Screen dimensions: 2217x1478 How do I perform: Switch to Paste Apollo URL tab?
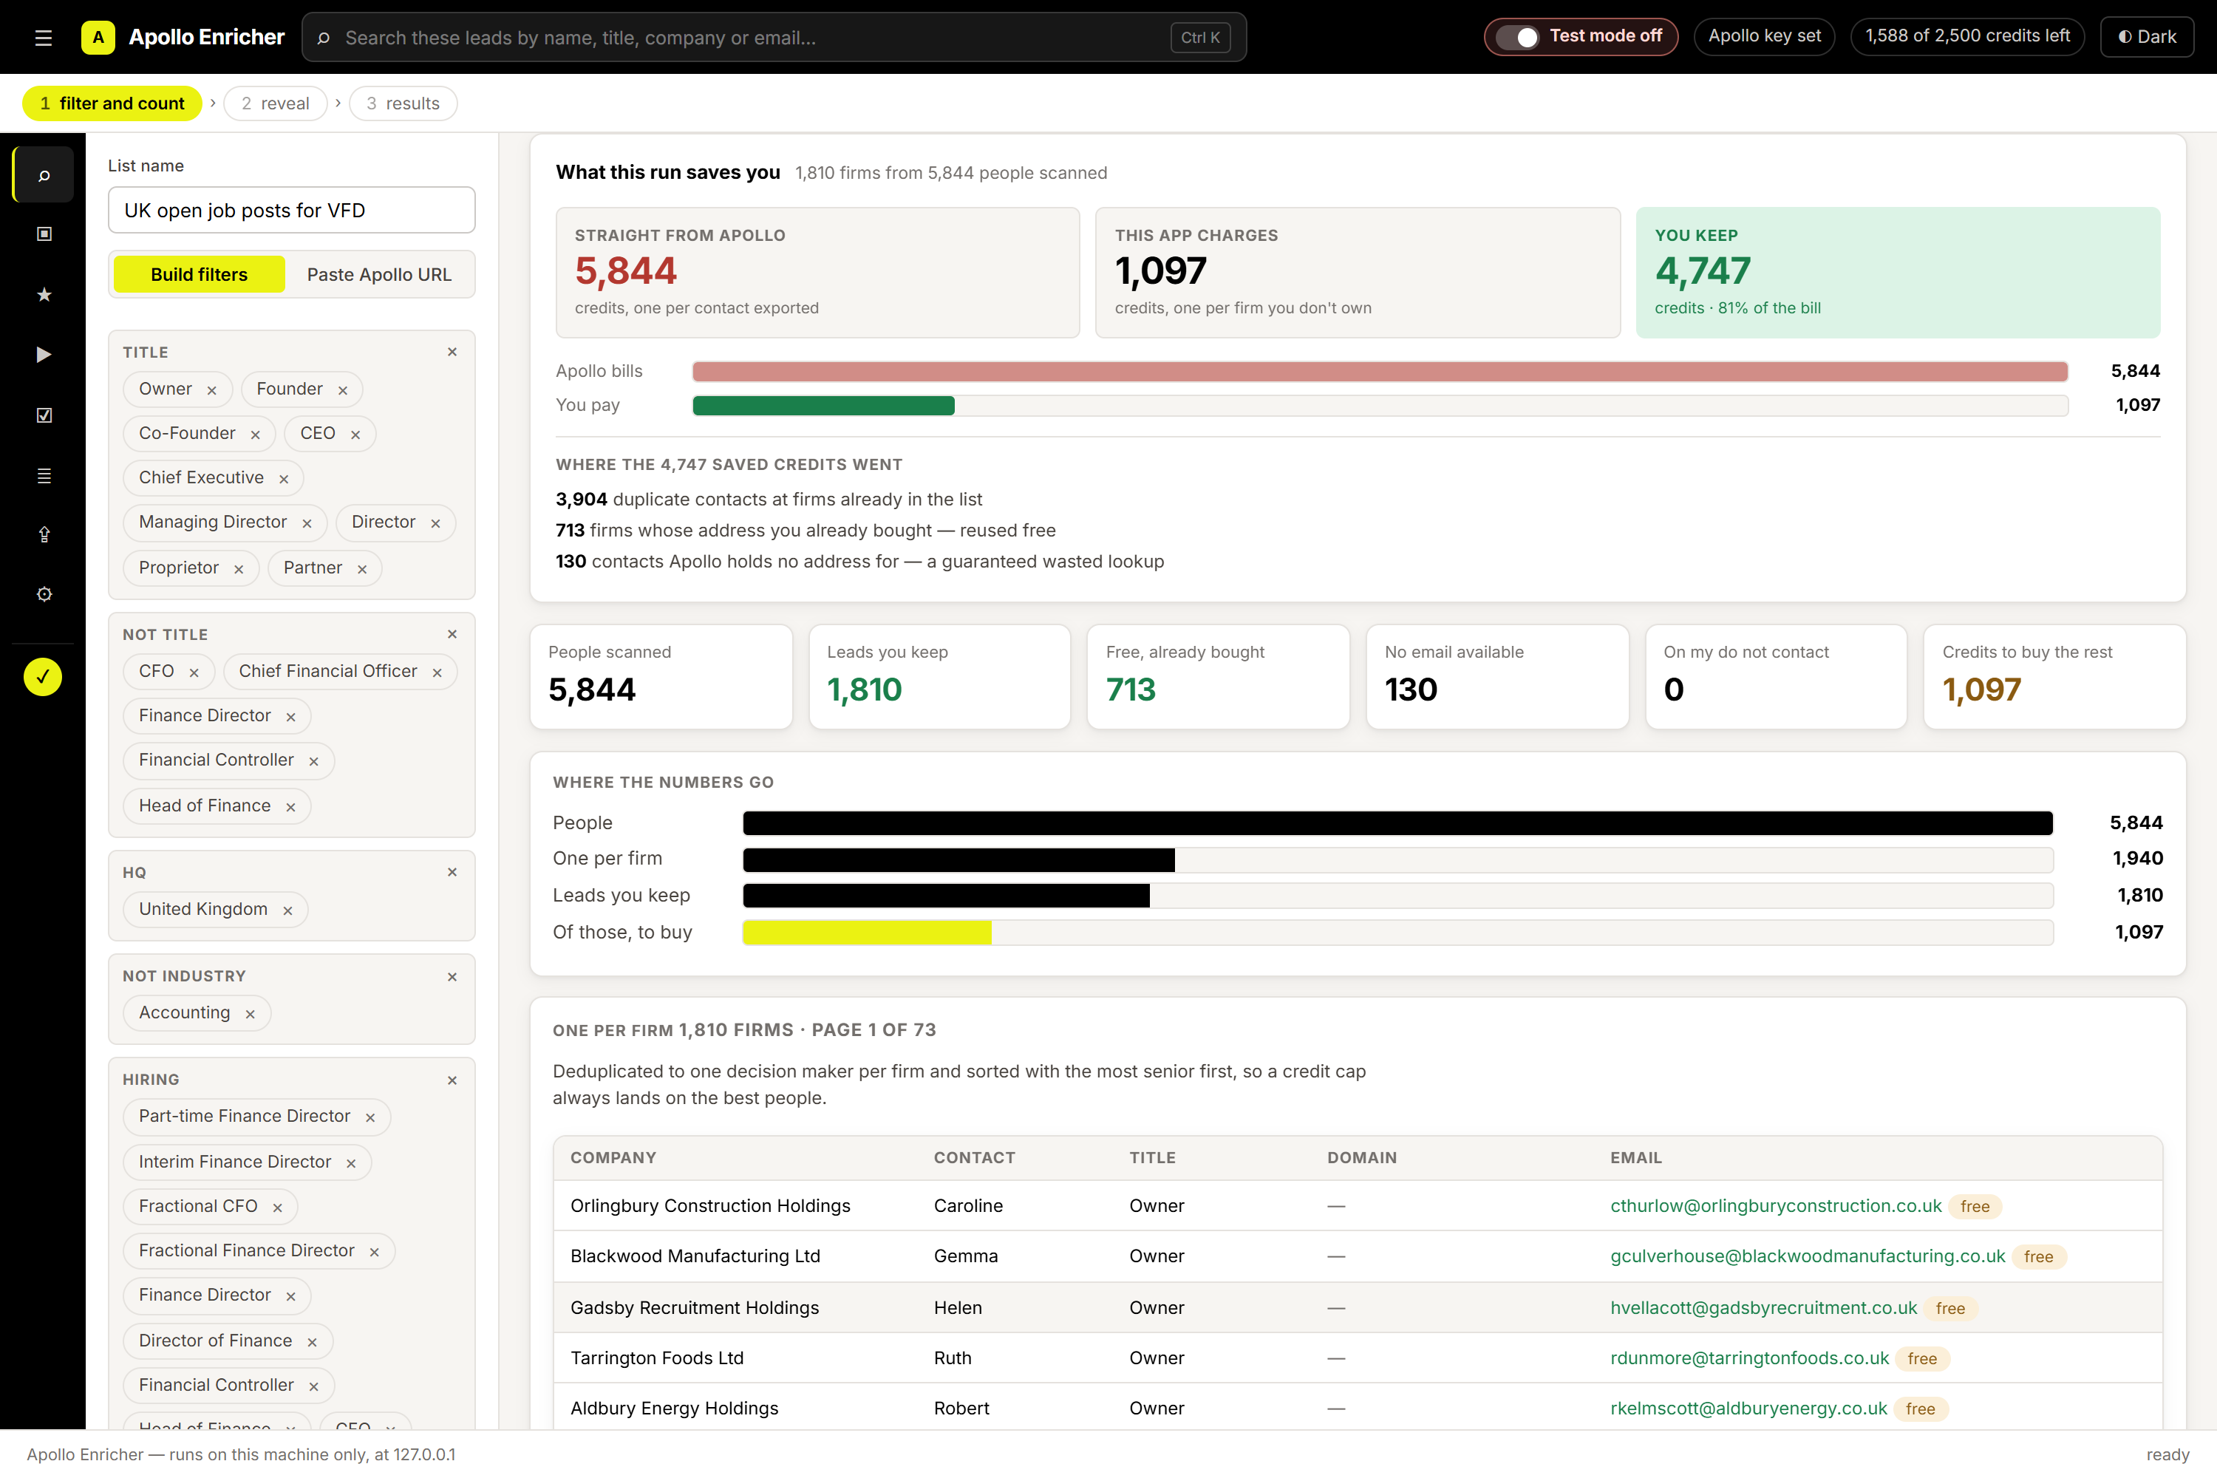tap(379, 274)
